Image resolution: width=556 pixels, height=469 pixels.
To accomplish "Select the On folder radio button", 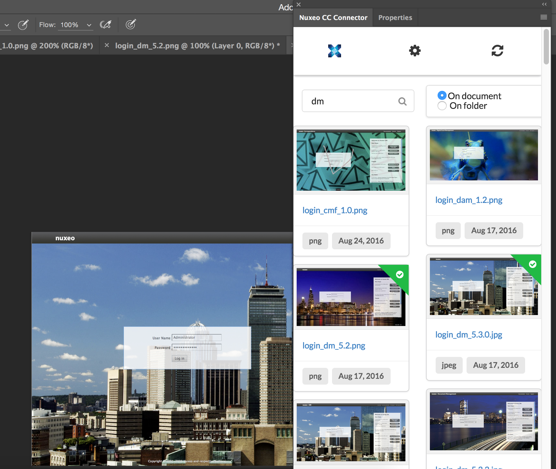I will [x=442, y=106].
